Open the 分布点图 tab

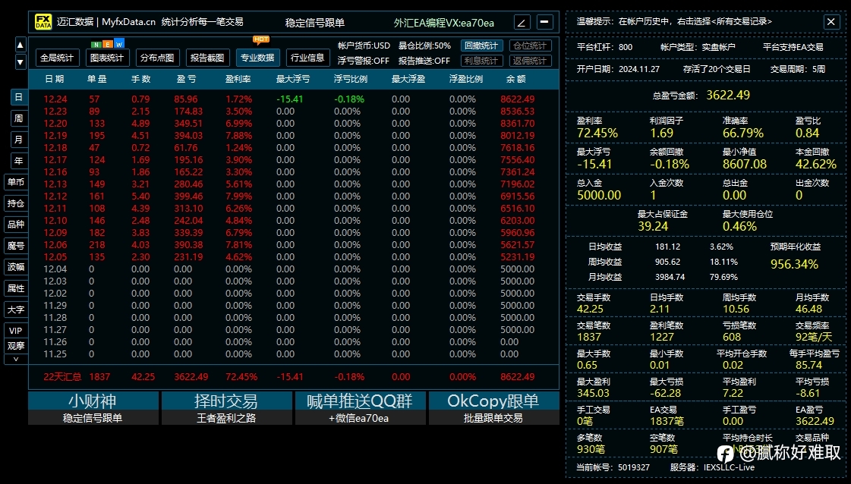click(157, 58)
